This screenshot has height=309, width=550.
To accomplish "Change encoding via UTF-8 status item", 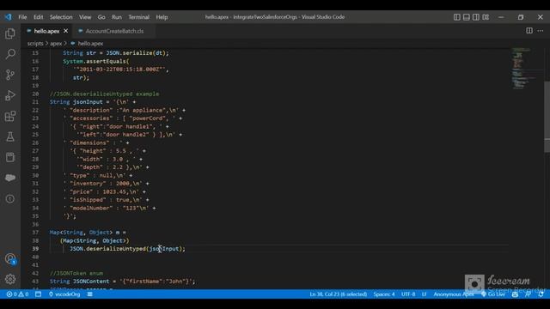I will point(408,294).
